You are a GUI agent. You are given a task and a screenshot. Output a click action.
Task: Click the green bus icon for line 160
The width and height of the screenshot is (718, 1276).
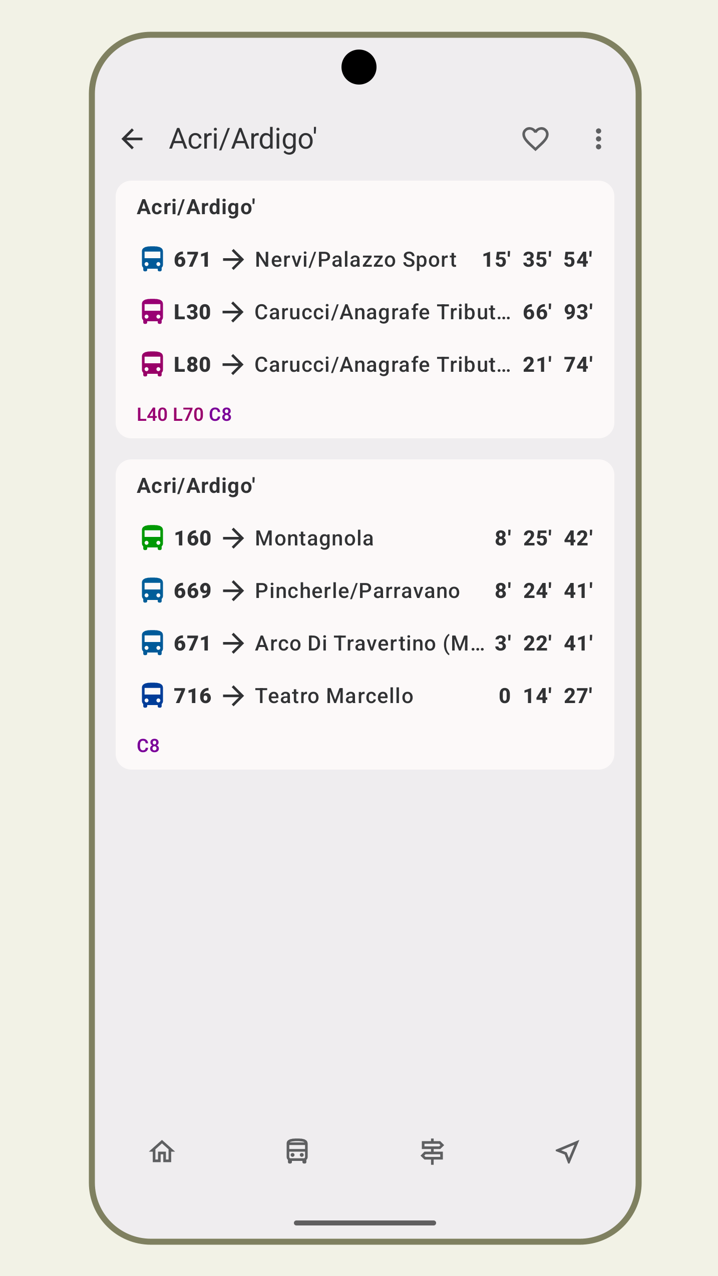pos(152,538)
